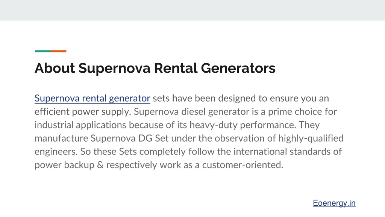Click the text Supernova DG Set

(130, 138)
